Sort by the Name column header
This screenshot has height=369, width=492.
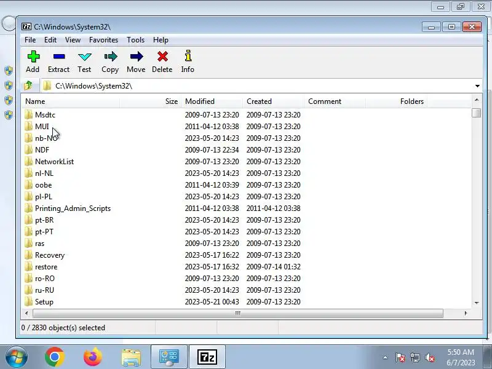tap(70, 101)
